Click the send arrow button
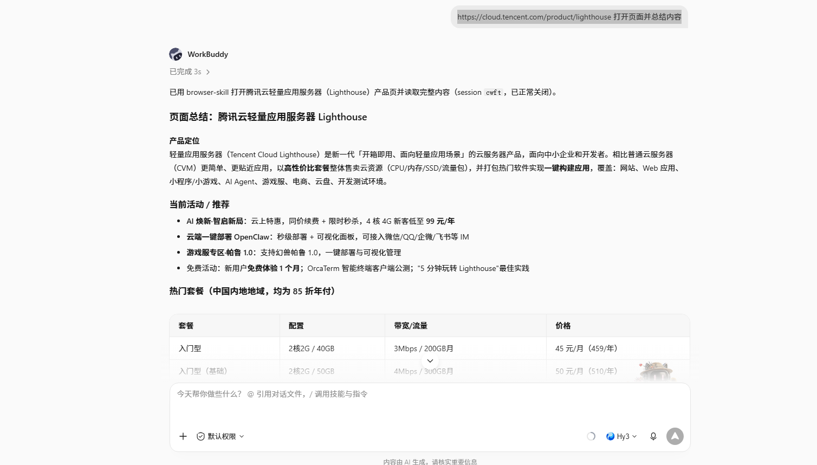 [675, 436]
